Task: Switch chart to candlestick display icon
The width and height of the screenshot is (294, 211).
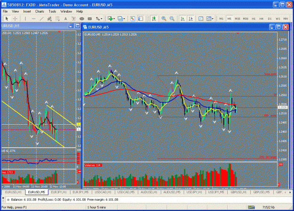Action: click(x=154, y=18)
